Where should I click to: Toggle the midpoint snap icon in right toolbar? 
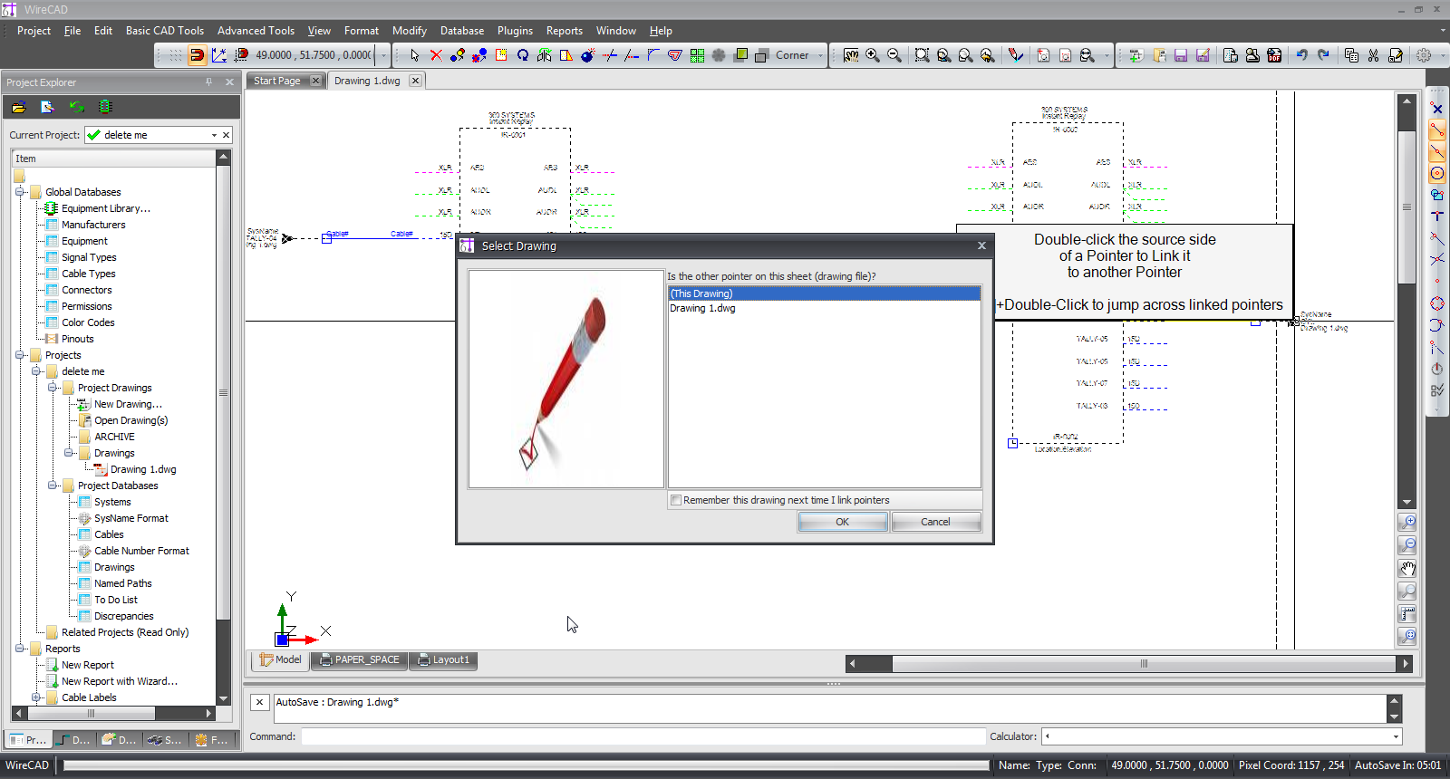[x=1437, y=152]
